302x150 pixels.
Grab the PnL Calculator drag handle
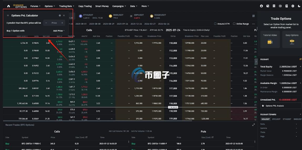coord(8,16)
